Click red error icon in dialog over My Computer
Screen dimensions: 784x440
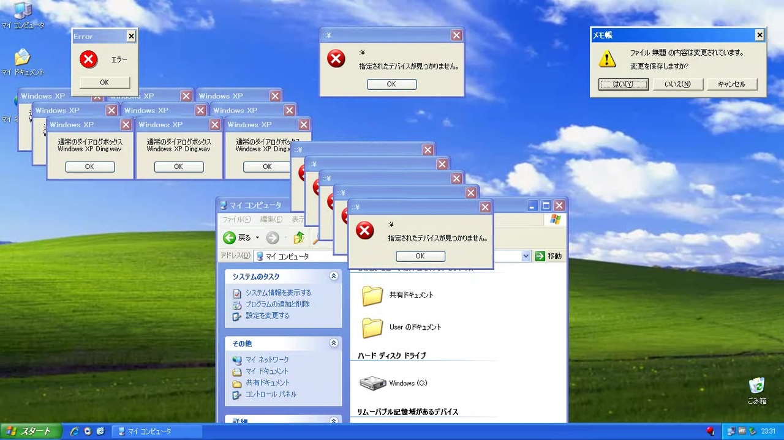[x=365, y=231]
